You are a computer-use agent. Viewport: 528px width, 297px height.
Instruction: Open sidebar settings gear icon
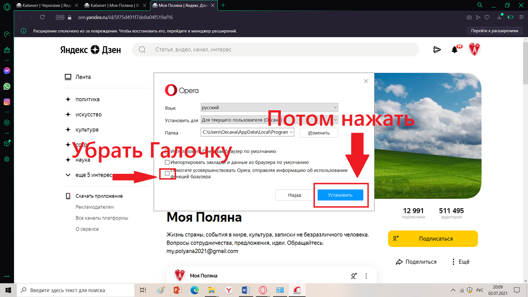[x=7, y=159]
